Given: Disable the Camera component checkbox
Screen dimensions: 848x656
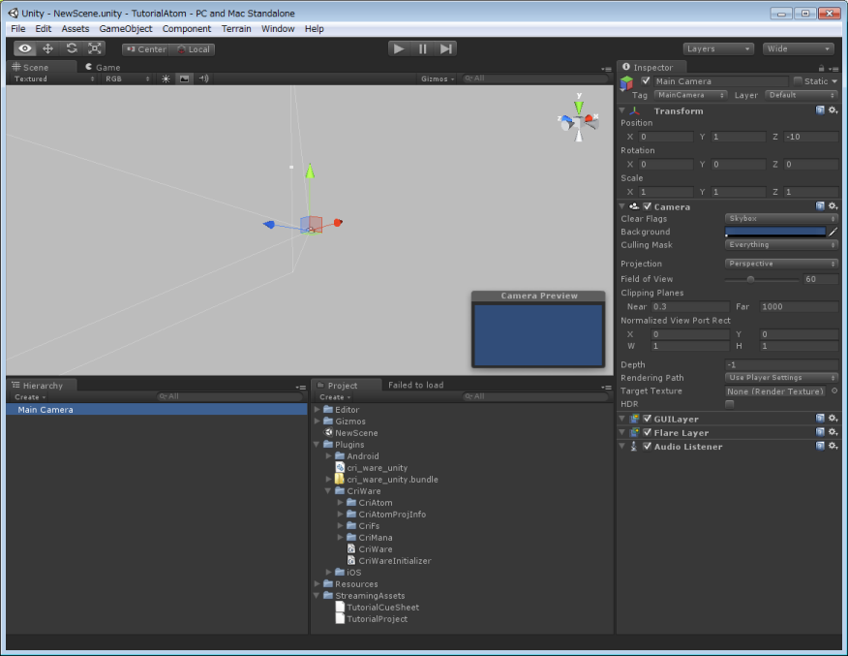Looking at the screenshot, I should 648,206.
